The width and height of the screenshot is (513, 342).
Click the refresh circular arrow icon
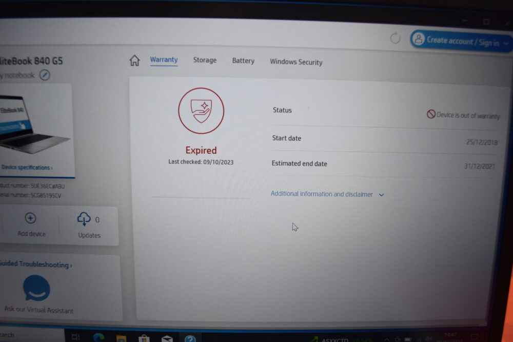pos(395,38)
